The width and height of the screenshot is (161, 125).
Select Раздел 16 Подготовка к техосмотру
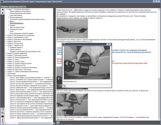pyautogui.click(x=19, y=69)
